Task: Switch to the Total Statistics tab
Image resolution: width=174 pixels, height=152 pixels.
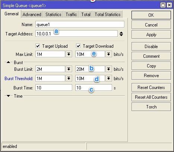Action: coord(108,15)
